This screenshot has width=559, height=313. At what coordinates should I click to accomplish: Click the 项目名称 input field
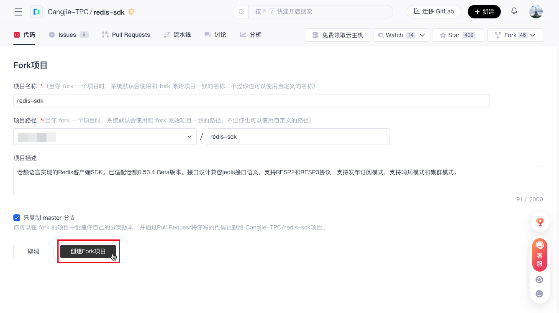click(x=251, y=101)
